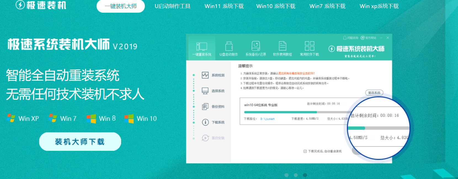The height and width of the screenshot is (179, 458).
Task: Click the 无需任何技术装机不求人 headline
Action: click(75, 94)
